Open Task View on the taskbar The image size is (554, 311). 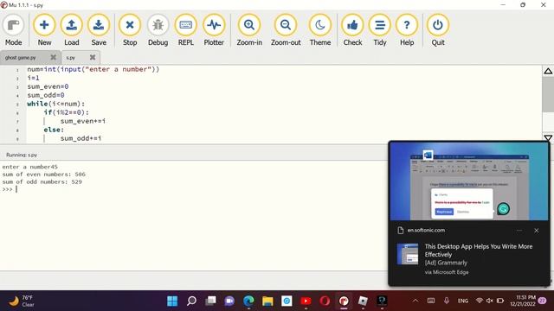pos(210,301)
